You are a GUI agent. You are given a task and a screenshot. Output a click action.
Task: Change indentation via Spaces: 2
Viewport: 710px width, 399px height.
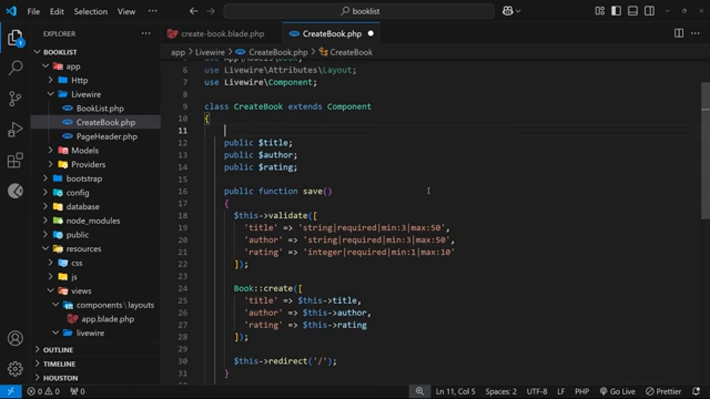click(x=501, y=391)
